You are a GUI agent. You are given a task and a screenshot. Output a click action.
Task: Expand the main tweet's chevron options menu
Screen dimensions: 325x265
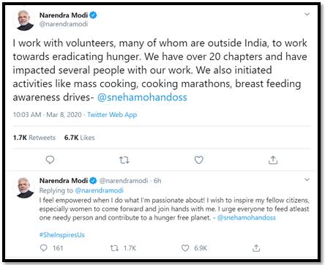pos(307,15)
